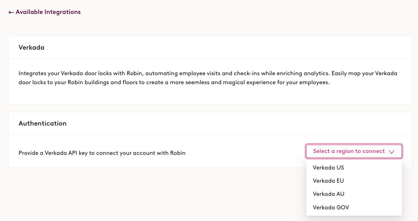Choose Verkada EU region
Image resolution: width=418 pixels, height=221 pixels.
point(354,181)
